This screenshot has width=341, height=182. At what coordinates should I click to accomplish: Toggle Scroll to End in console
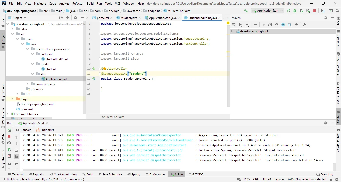click(16, 157)
